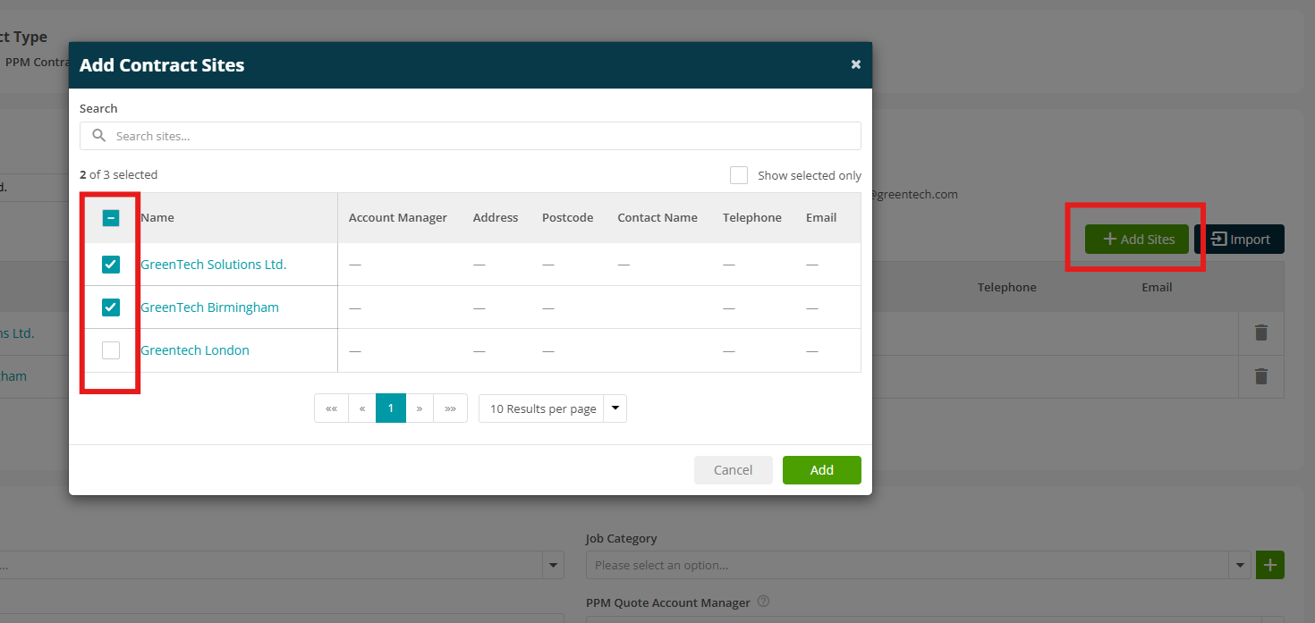Select page 1 in pagination

coord(391,408)
